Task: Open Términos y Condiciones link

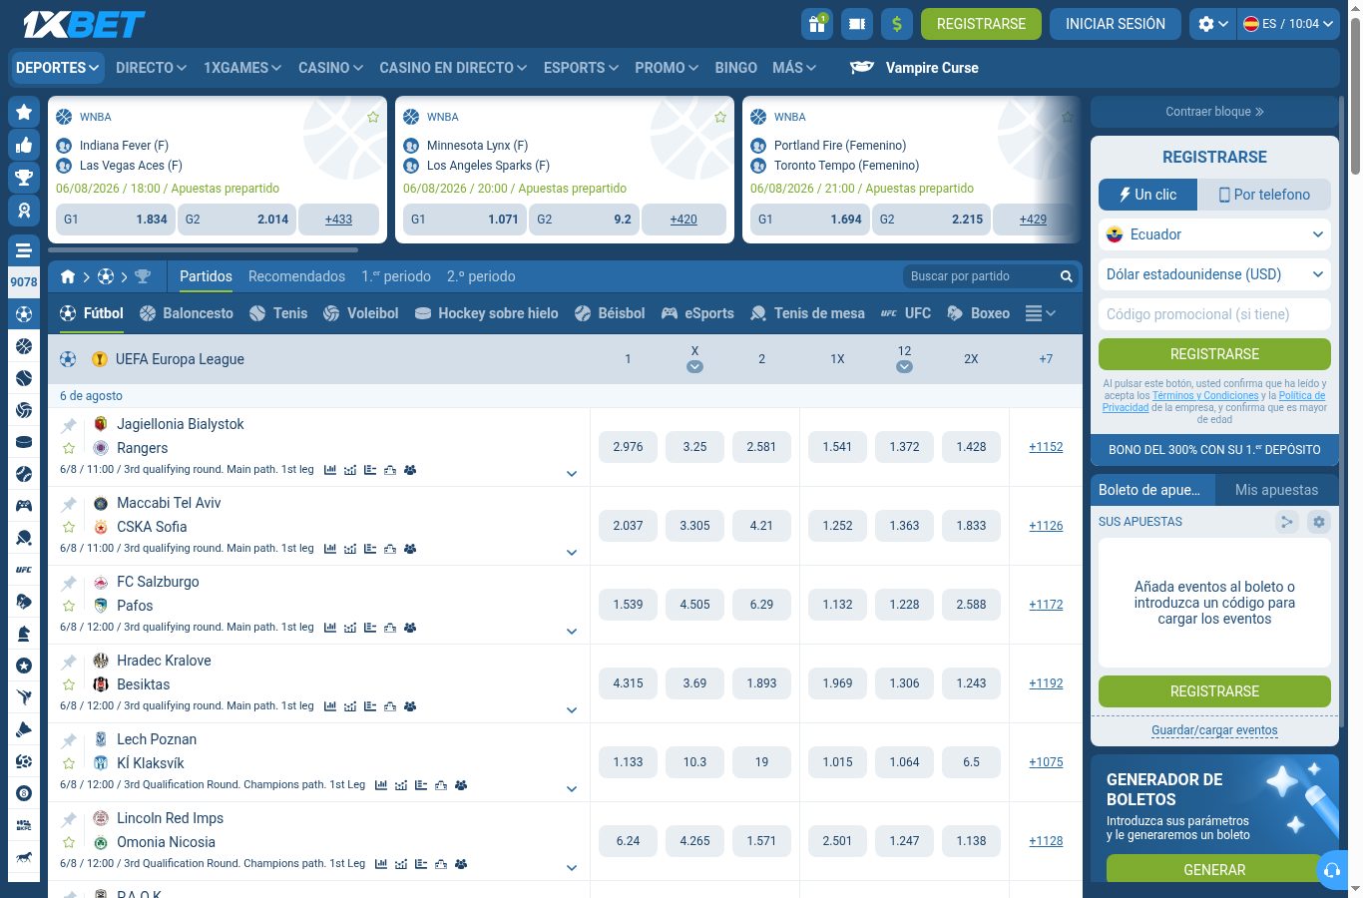Action: coord(1204,395)
